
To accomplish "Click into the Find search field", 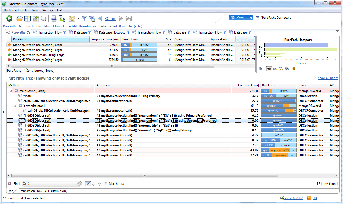I will (x=52, y=184).
